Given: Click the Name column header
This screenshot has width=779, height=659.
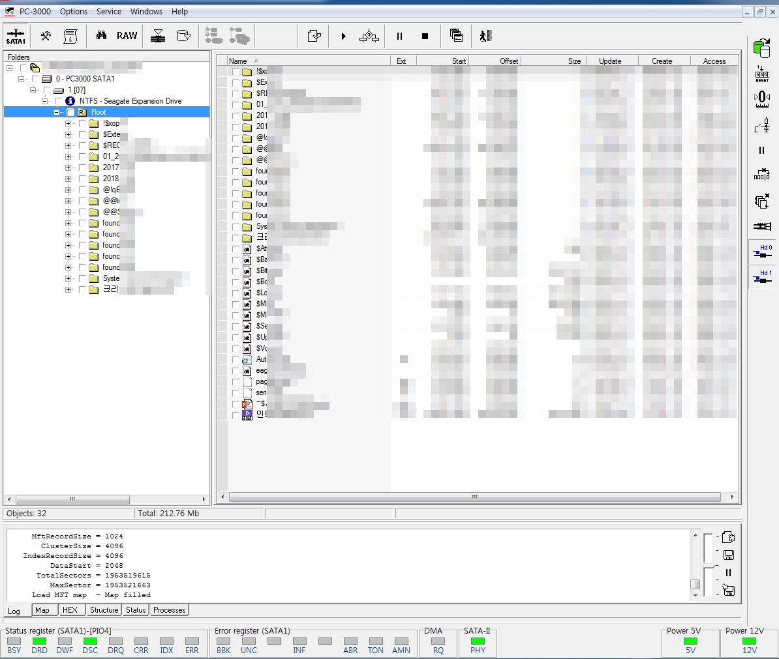Looking at the screenshot, I should coord(238,61).
